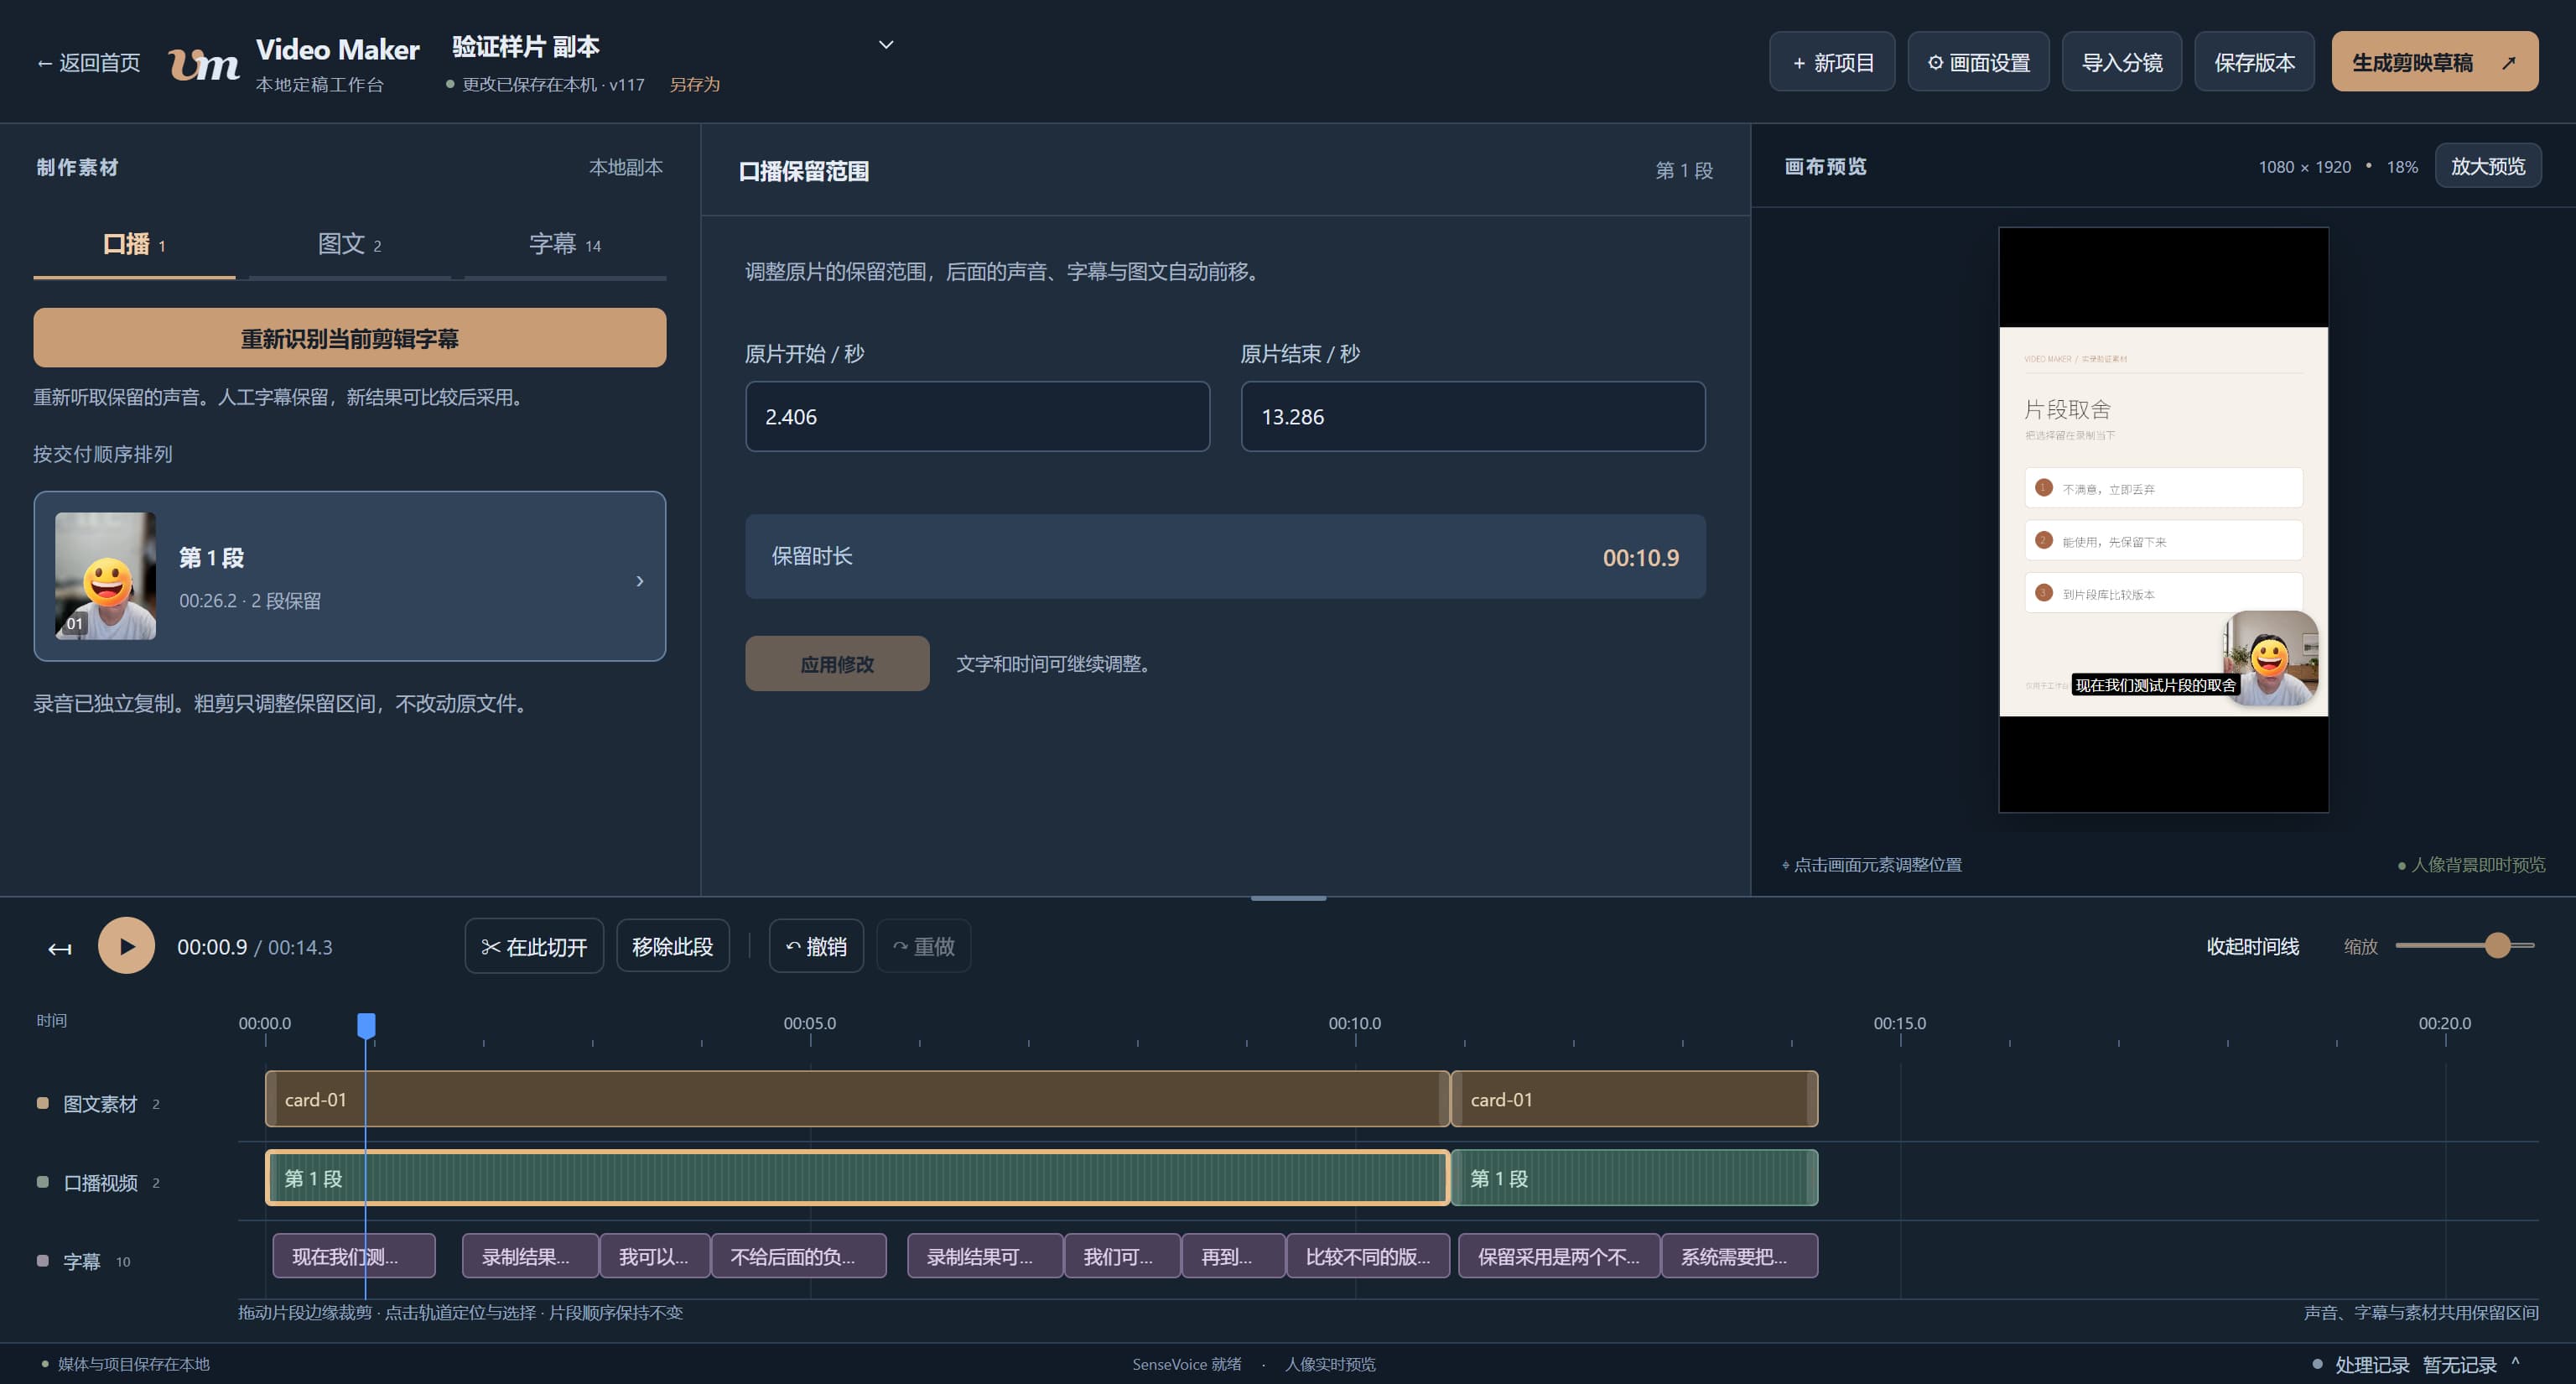Click 导入分镜 button
Screen dimensions: 2576x1384
pos(2122,62)
